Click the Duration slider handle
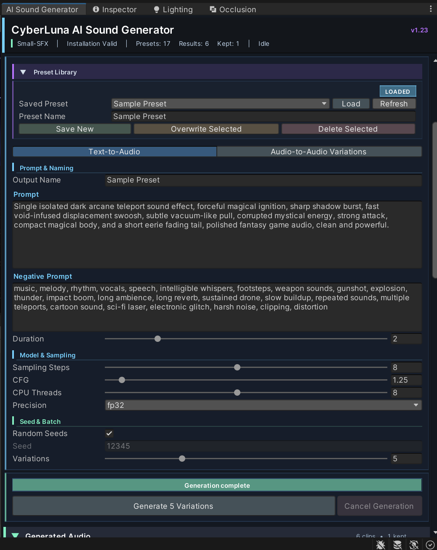437x550 pixels. 157,339
